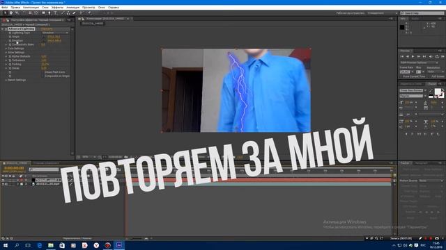This screenshot has width=446, height=250.
Task: Switch to the Audio panel tab
Action: (415, 19)
